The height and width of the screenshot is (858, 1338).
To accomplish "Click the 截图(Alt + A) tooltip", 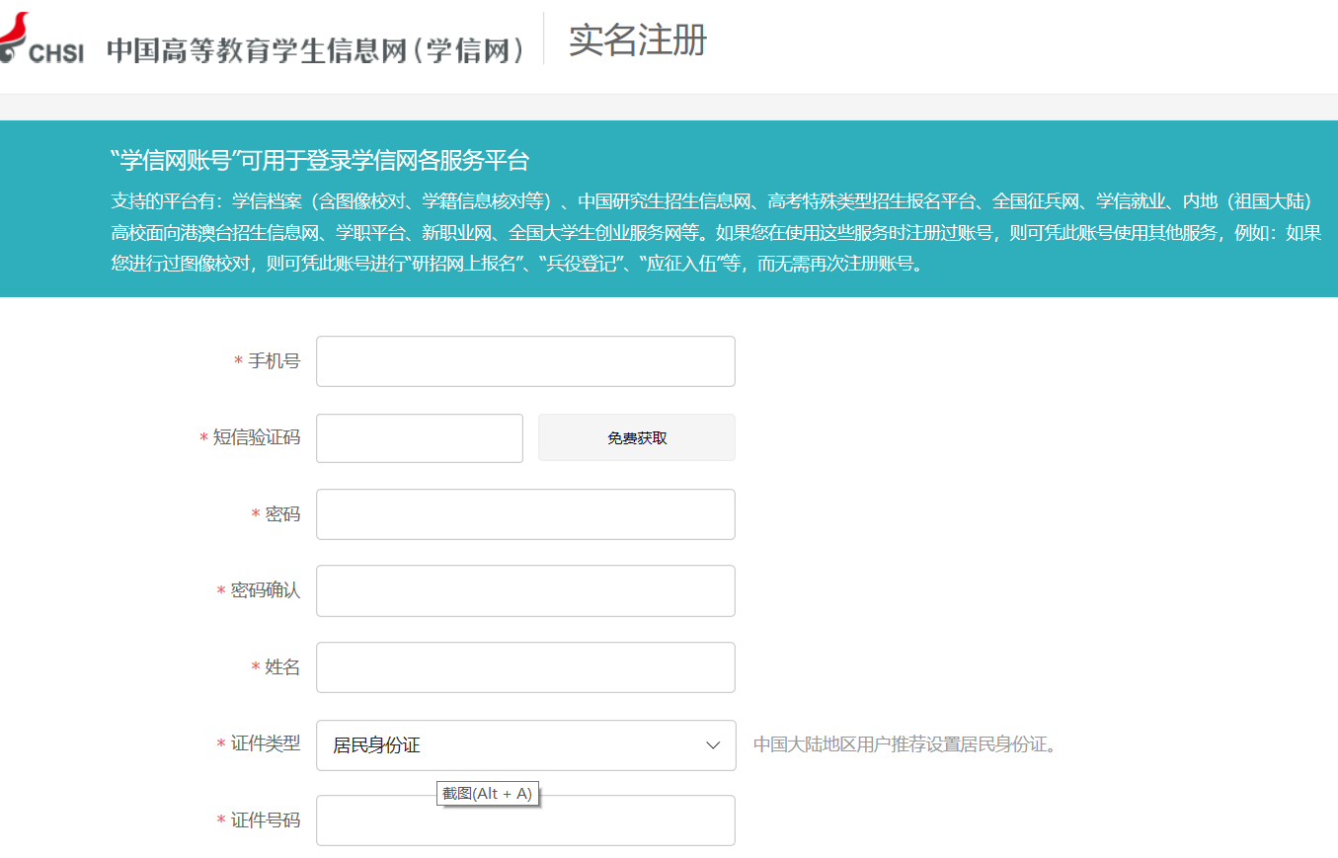I will pos(488,794).
